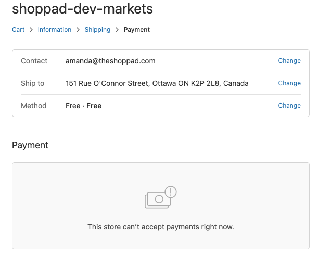This screenshot has height=257, width=318.
Task: Click the exclamation alert circle icon
Action: (171, 192)
